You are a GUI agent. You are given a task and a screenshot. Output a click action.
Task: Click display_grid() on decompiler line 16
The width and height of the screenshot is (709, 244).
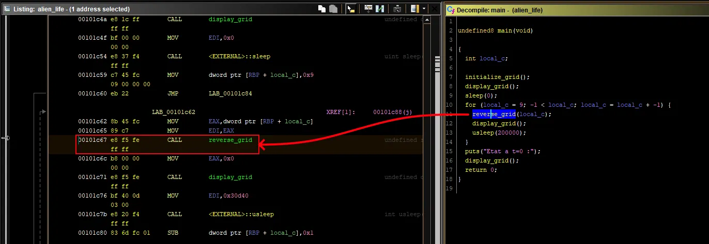(x=492, y=160)
